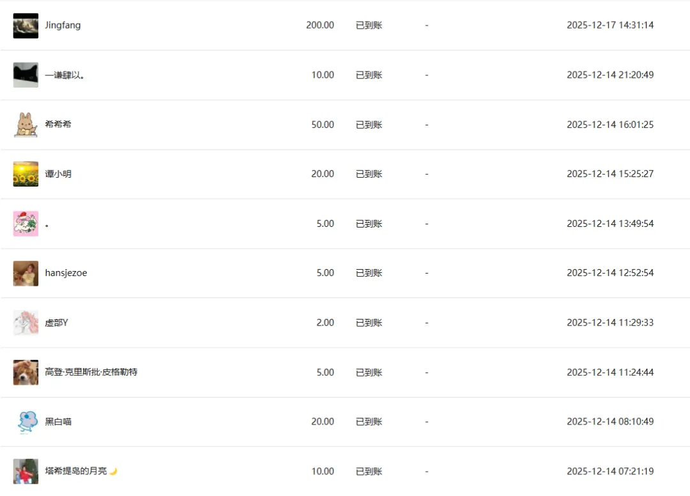The width and height of the screenshot is (690, 496).
Task: Click the sketch avatar beside 虚部Y
Action: 26,323
